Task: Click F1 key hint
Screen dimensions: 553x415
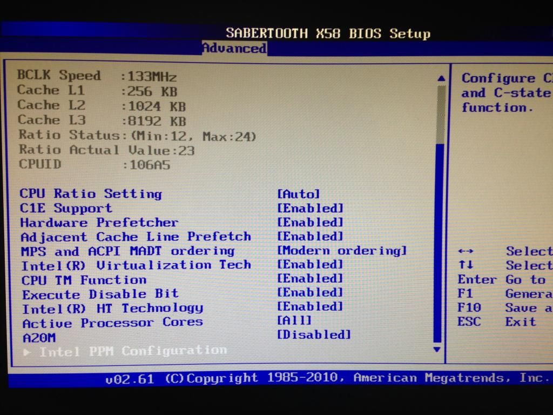Action: (x=465, y=293)
